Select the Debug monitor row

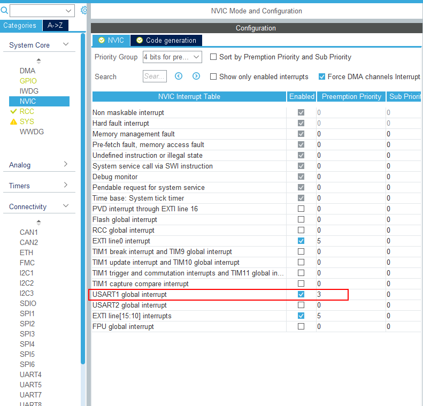tap(256, 177)
